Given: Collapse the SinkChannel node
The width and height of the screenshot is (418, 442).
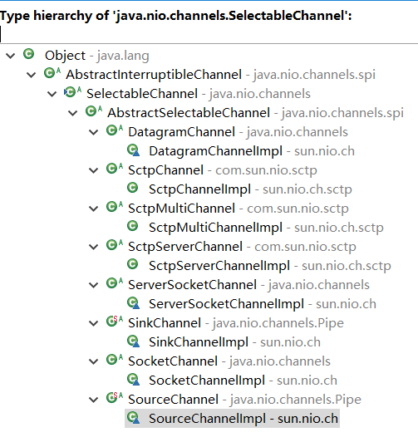Looking at the screenshot, I should (x=93, y=323).
